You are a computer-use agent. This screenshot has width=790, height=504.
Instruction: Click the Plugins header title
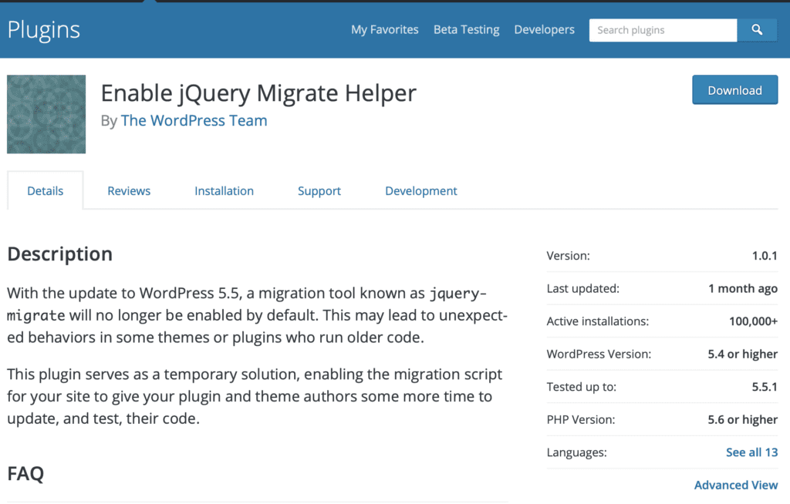point(44,30)
